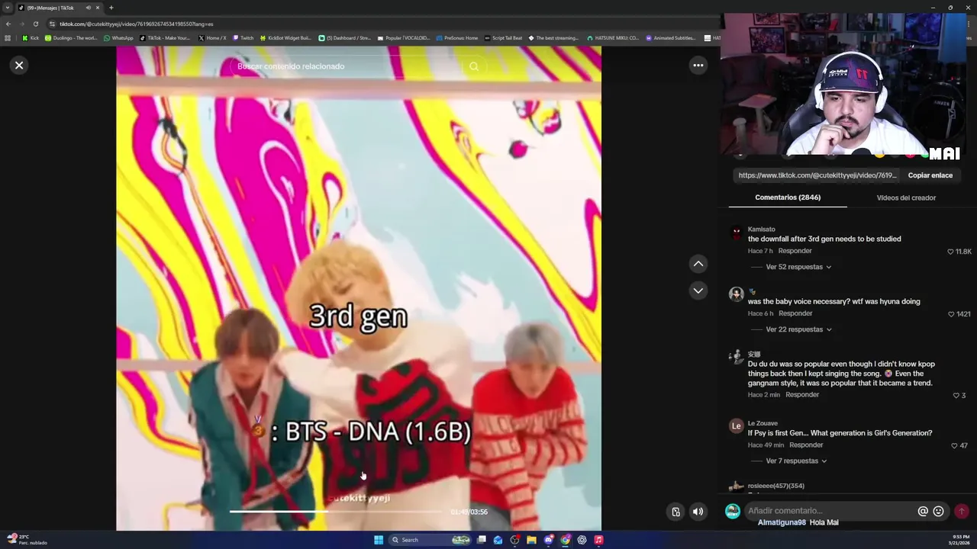
Task: Open Chrome from the taskbar
Action: (565, 540)
